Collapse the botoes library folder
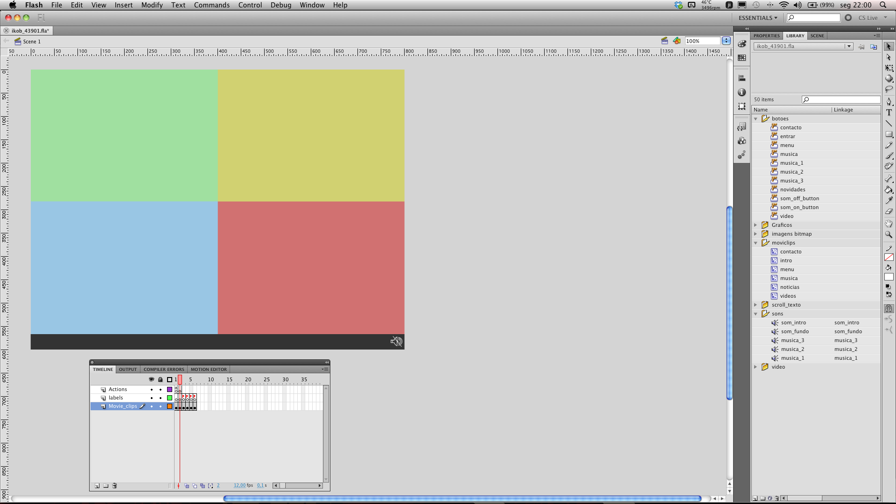 pos(756,119)
